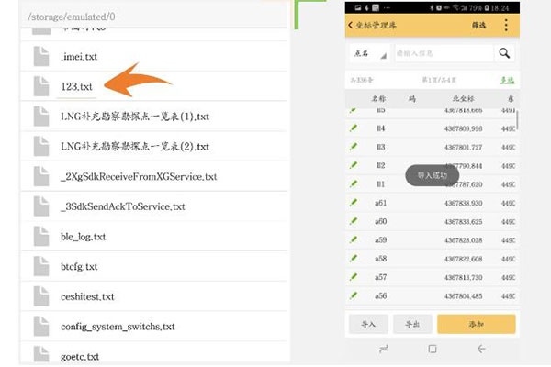The height and width of the screenshot is (367, 551).
Task: Click the file icon next to ble_log.txt
Action: [x=42, y=236]
